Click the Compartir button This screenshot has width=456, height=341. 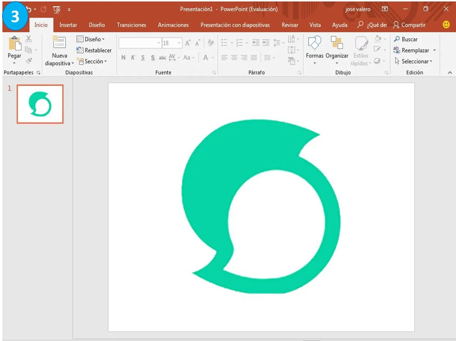pyautogui.click(x=409, y=25)
